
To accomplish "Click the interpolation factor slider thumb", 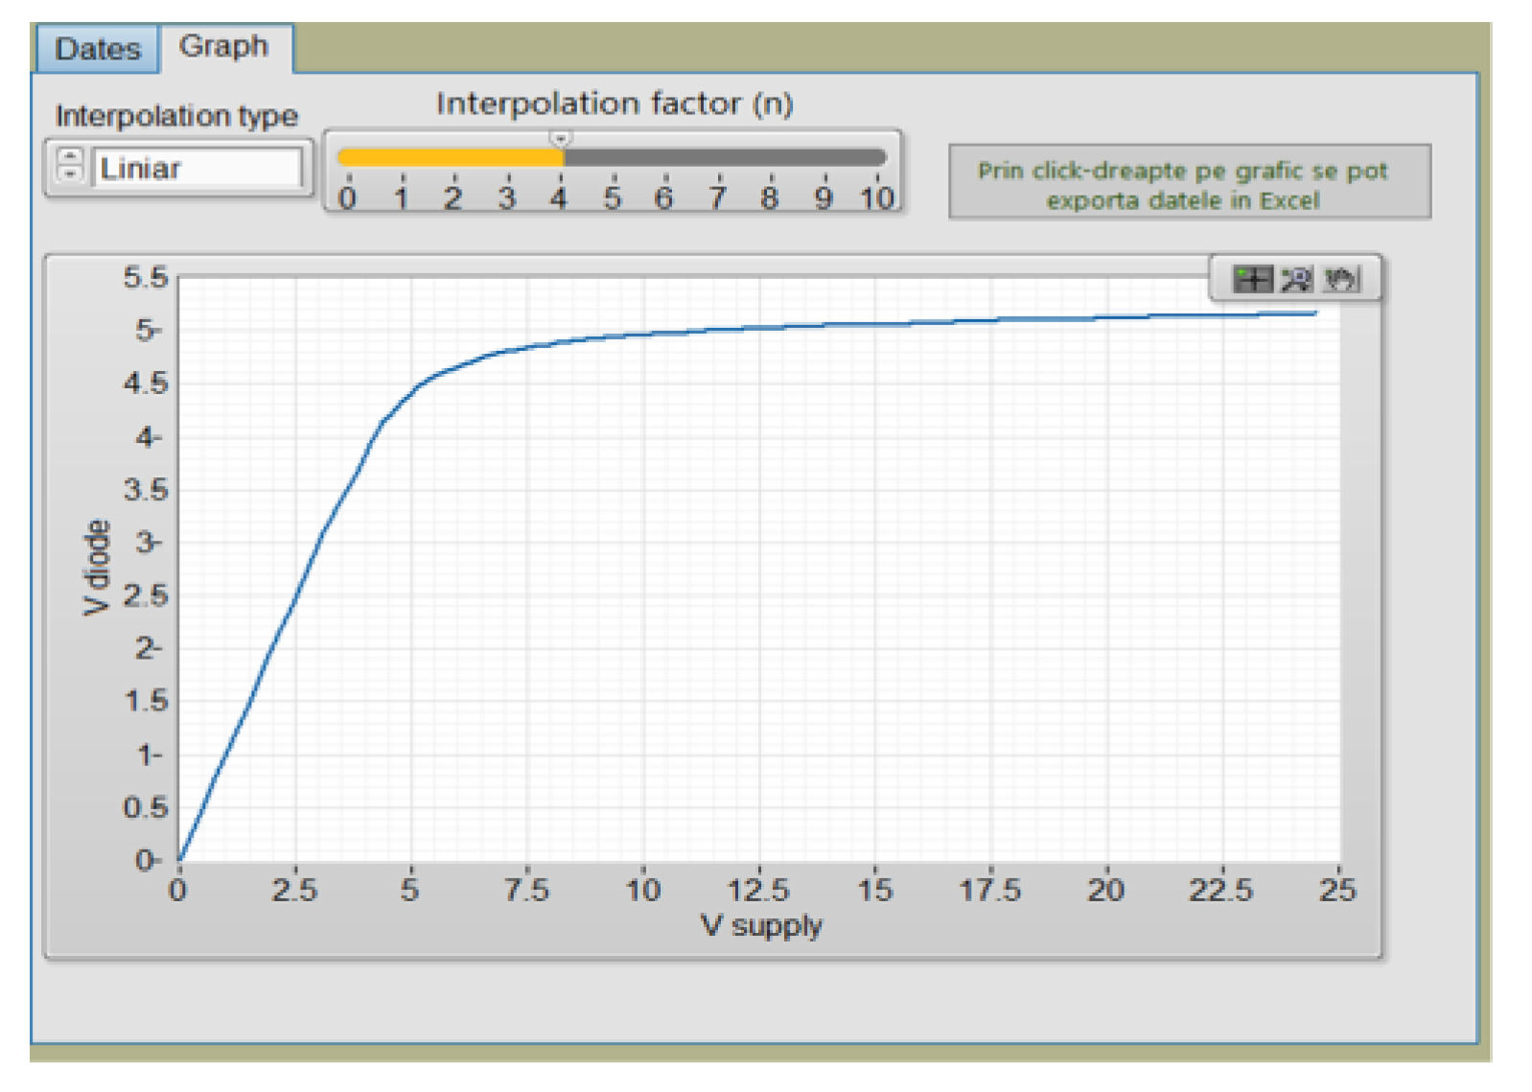I will click(561, 140).
